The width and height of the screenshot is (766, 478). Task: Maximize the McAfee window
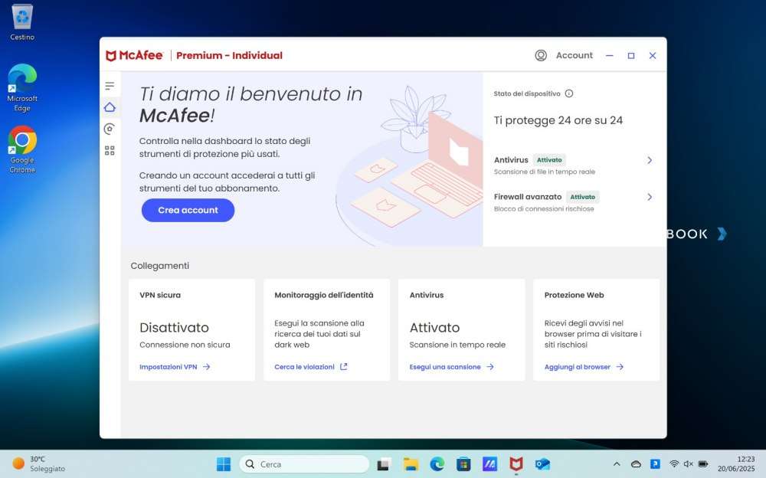[630, 55]
